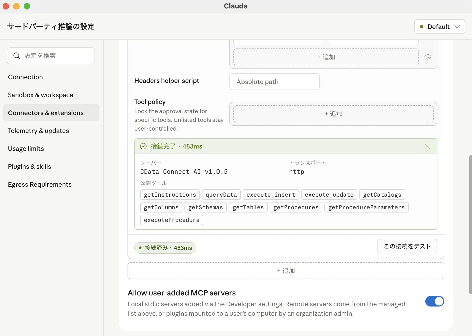Open the Default profile dropdown

440,27
